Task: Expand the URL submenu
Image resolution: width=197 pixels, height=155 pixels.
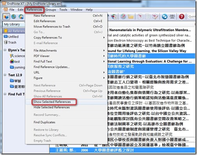Action: (66, 72)
